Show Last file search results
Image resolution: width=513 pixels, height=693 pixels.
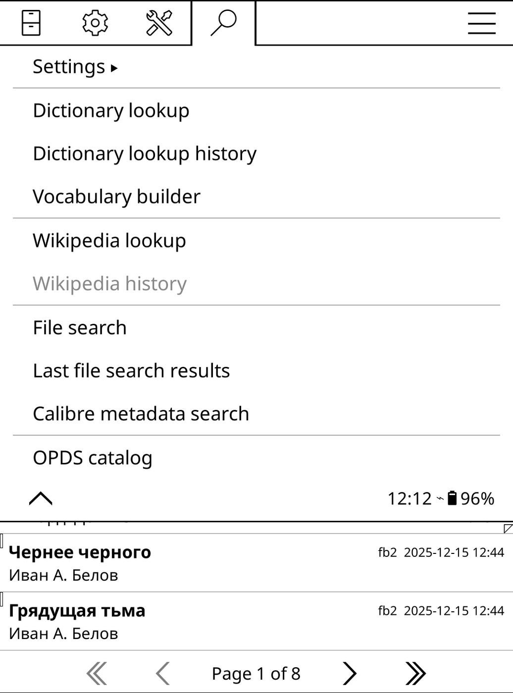tap(131, 371)
